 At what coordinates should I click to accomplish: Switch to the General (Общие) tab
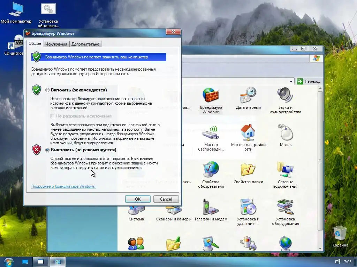point(35,43)
